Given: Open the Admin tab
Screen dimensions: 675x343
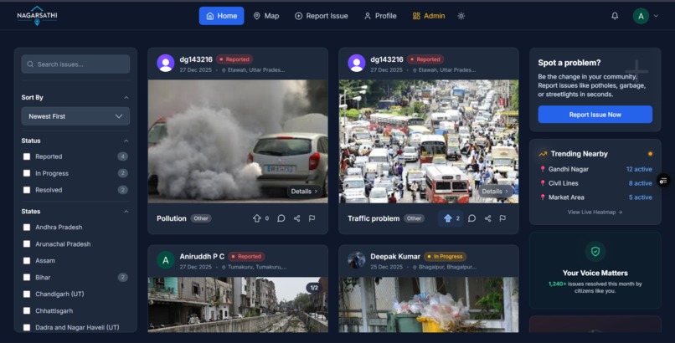Looking at the screenshot, I should (x=429, y=16).
